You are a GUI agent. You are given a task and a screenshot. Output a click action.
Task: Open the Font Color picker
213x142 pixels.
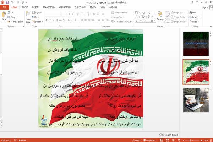pos(76,20)
